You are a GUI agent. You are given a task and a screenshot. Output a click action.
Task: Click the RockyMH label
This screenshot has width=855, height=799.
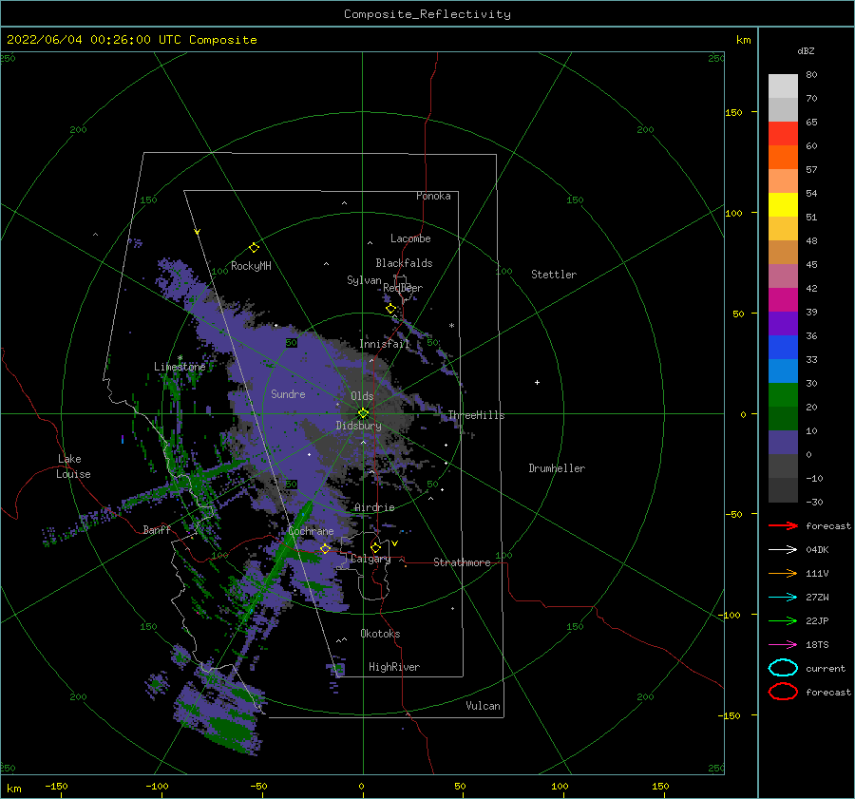click(251, 266)
